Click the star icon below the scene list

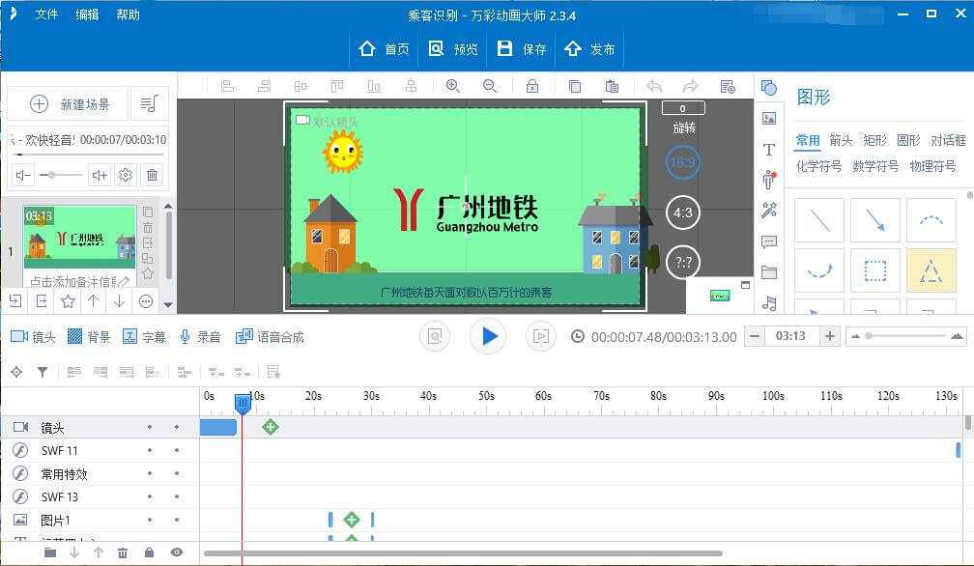click(68, 301)
